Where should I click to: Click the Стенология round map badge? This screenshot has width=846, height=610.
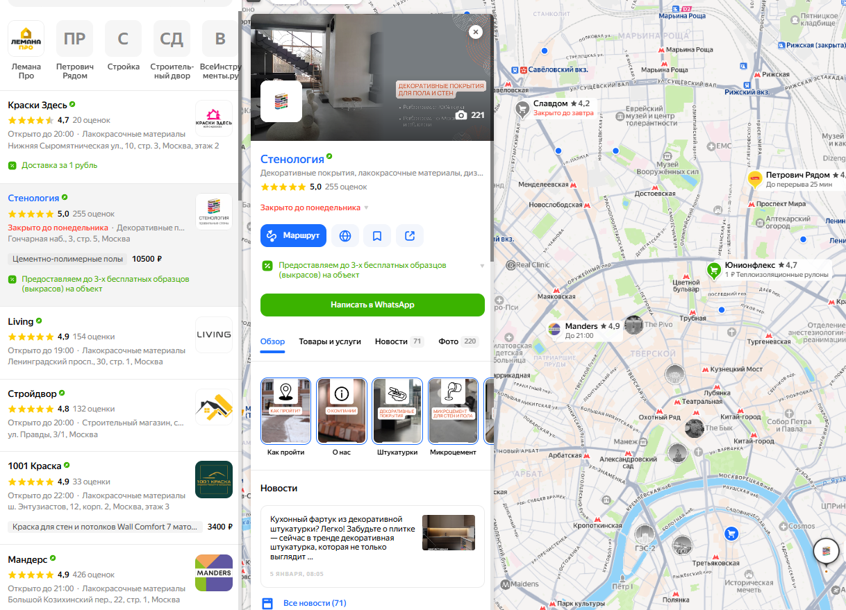point(826,552)
